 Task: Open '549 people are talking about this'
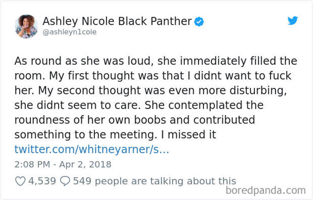154,181
